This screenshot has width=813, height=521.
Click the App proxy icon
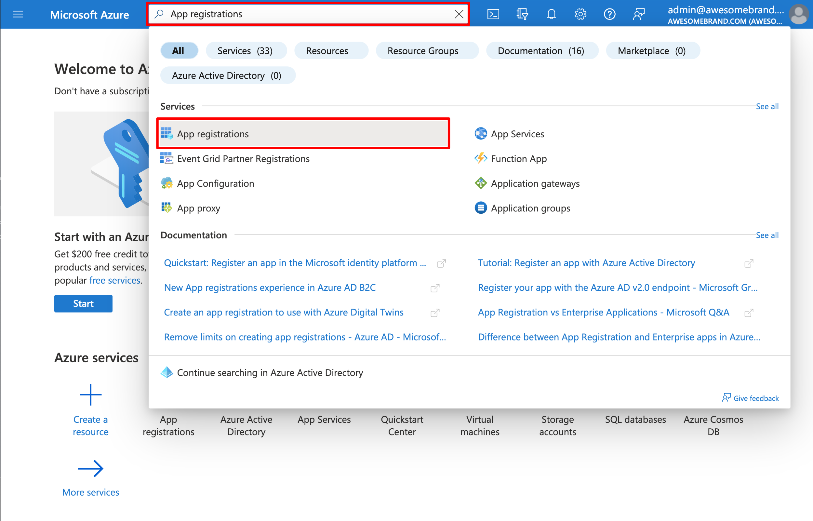167,207
